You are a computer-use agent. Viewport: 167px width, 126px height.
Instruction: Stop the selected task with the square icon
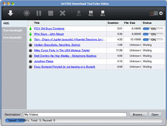(x=51, y=13)
